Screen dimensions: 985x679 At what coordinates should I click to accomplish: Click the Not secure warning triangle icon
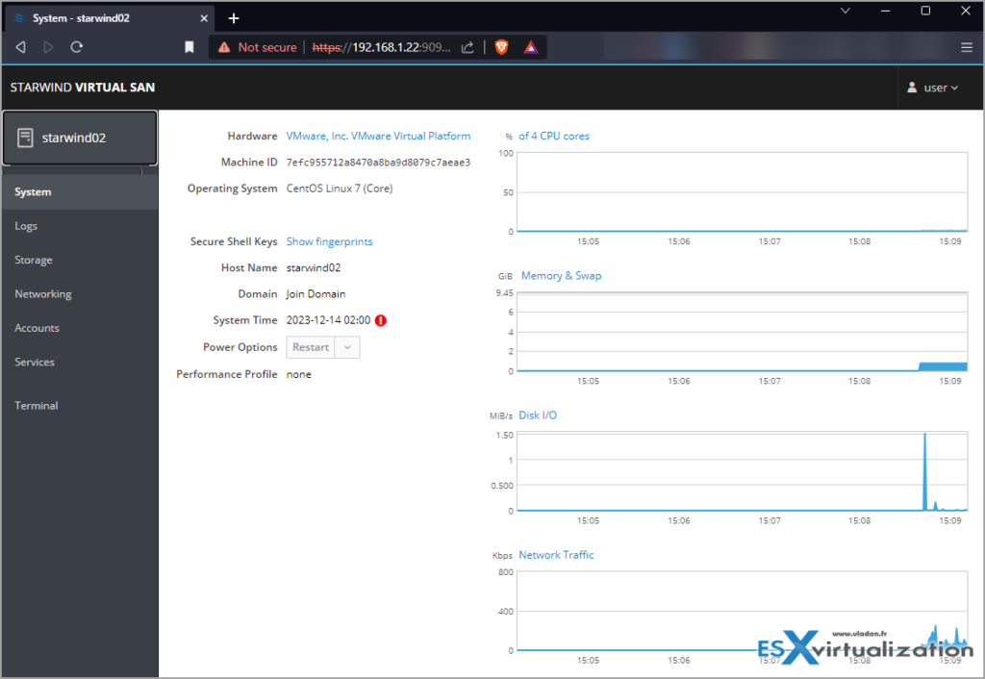223,46
